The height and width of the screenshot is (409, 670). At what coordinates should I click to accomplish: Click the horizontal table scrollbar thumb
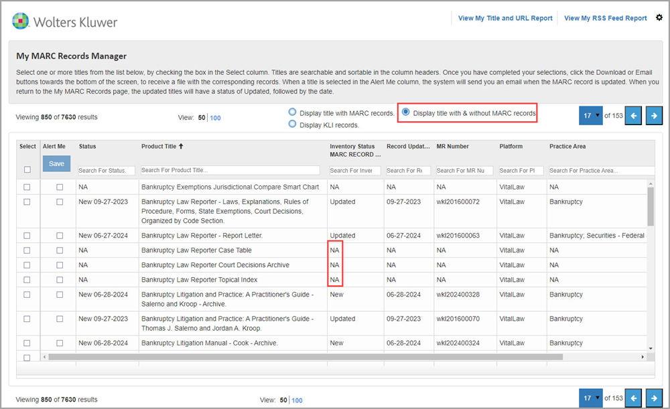pyautogui.click(x=306, y=357)
